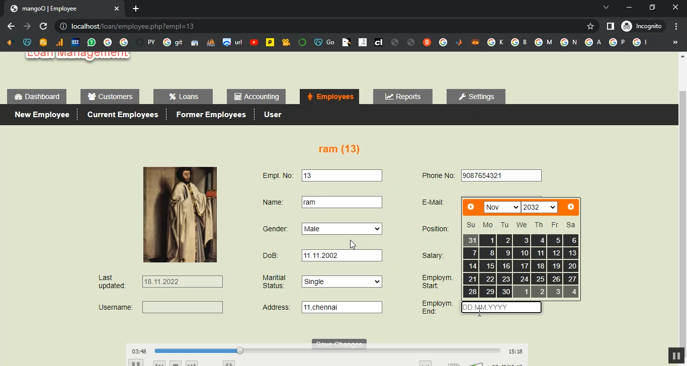Open the User submenu link
Viewport: 687px width, 366px height.
273,115
